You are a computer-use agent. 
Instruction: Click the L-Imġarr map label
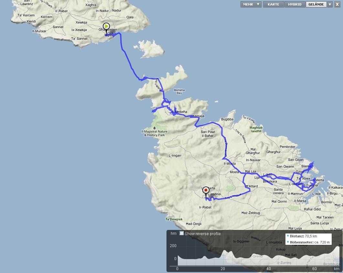click(175, 155)
